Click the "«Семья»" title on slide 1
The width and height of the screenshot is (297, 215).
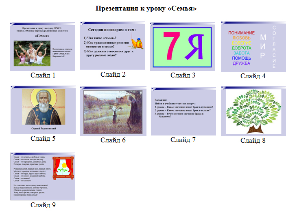[x=42, y=36]
